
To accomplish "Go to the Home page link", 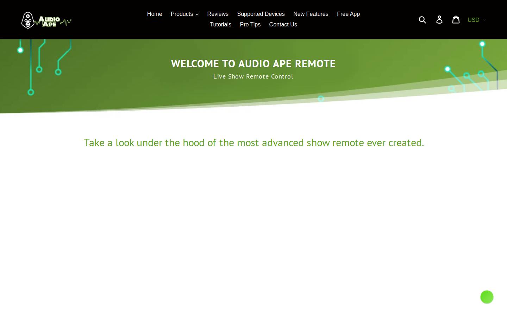I will point(155,14).
